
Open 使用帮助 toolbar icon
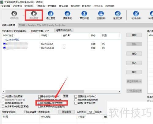tap(67, 14)
